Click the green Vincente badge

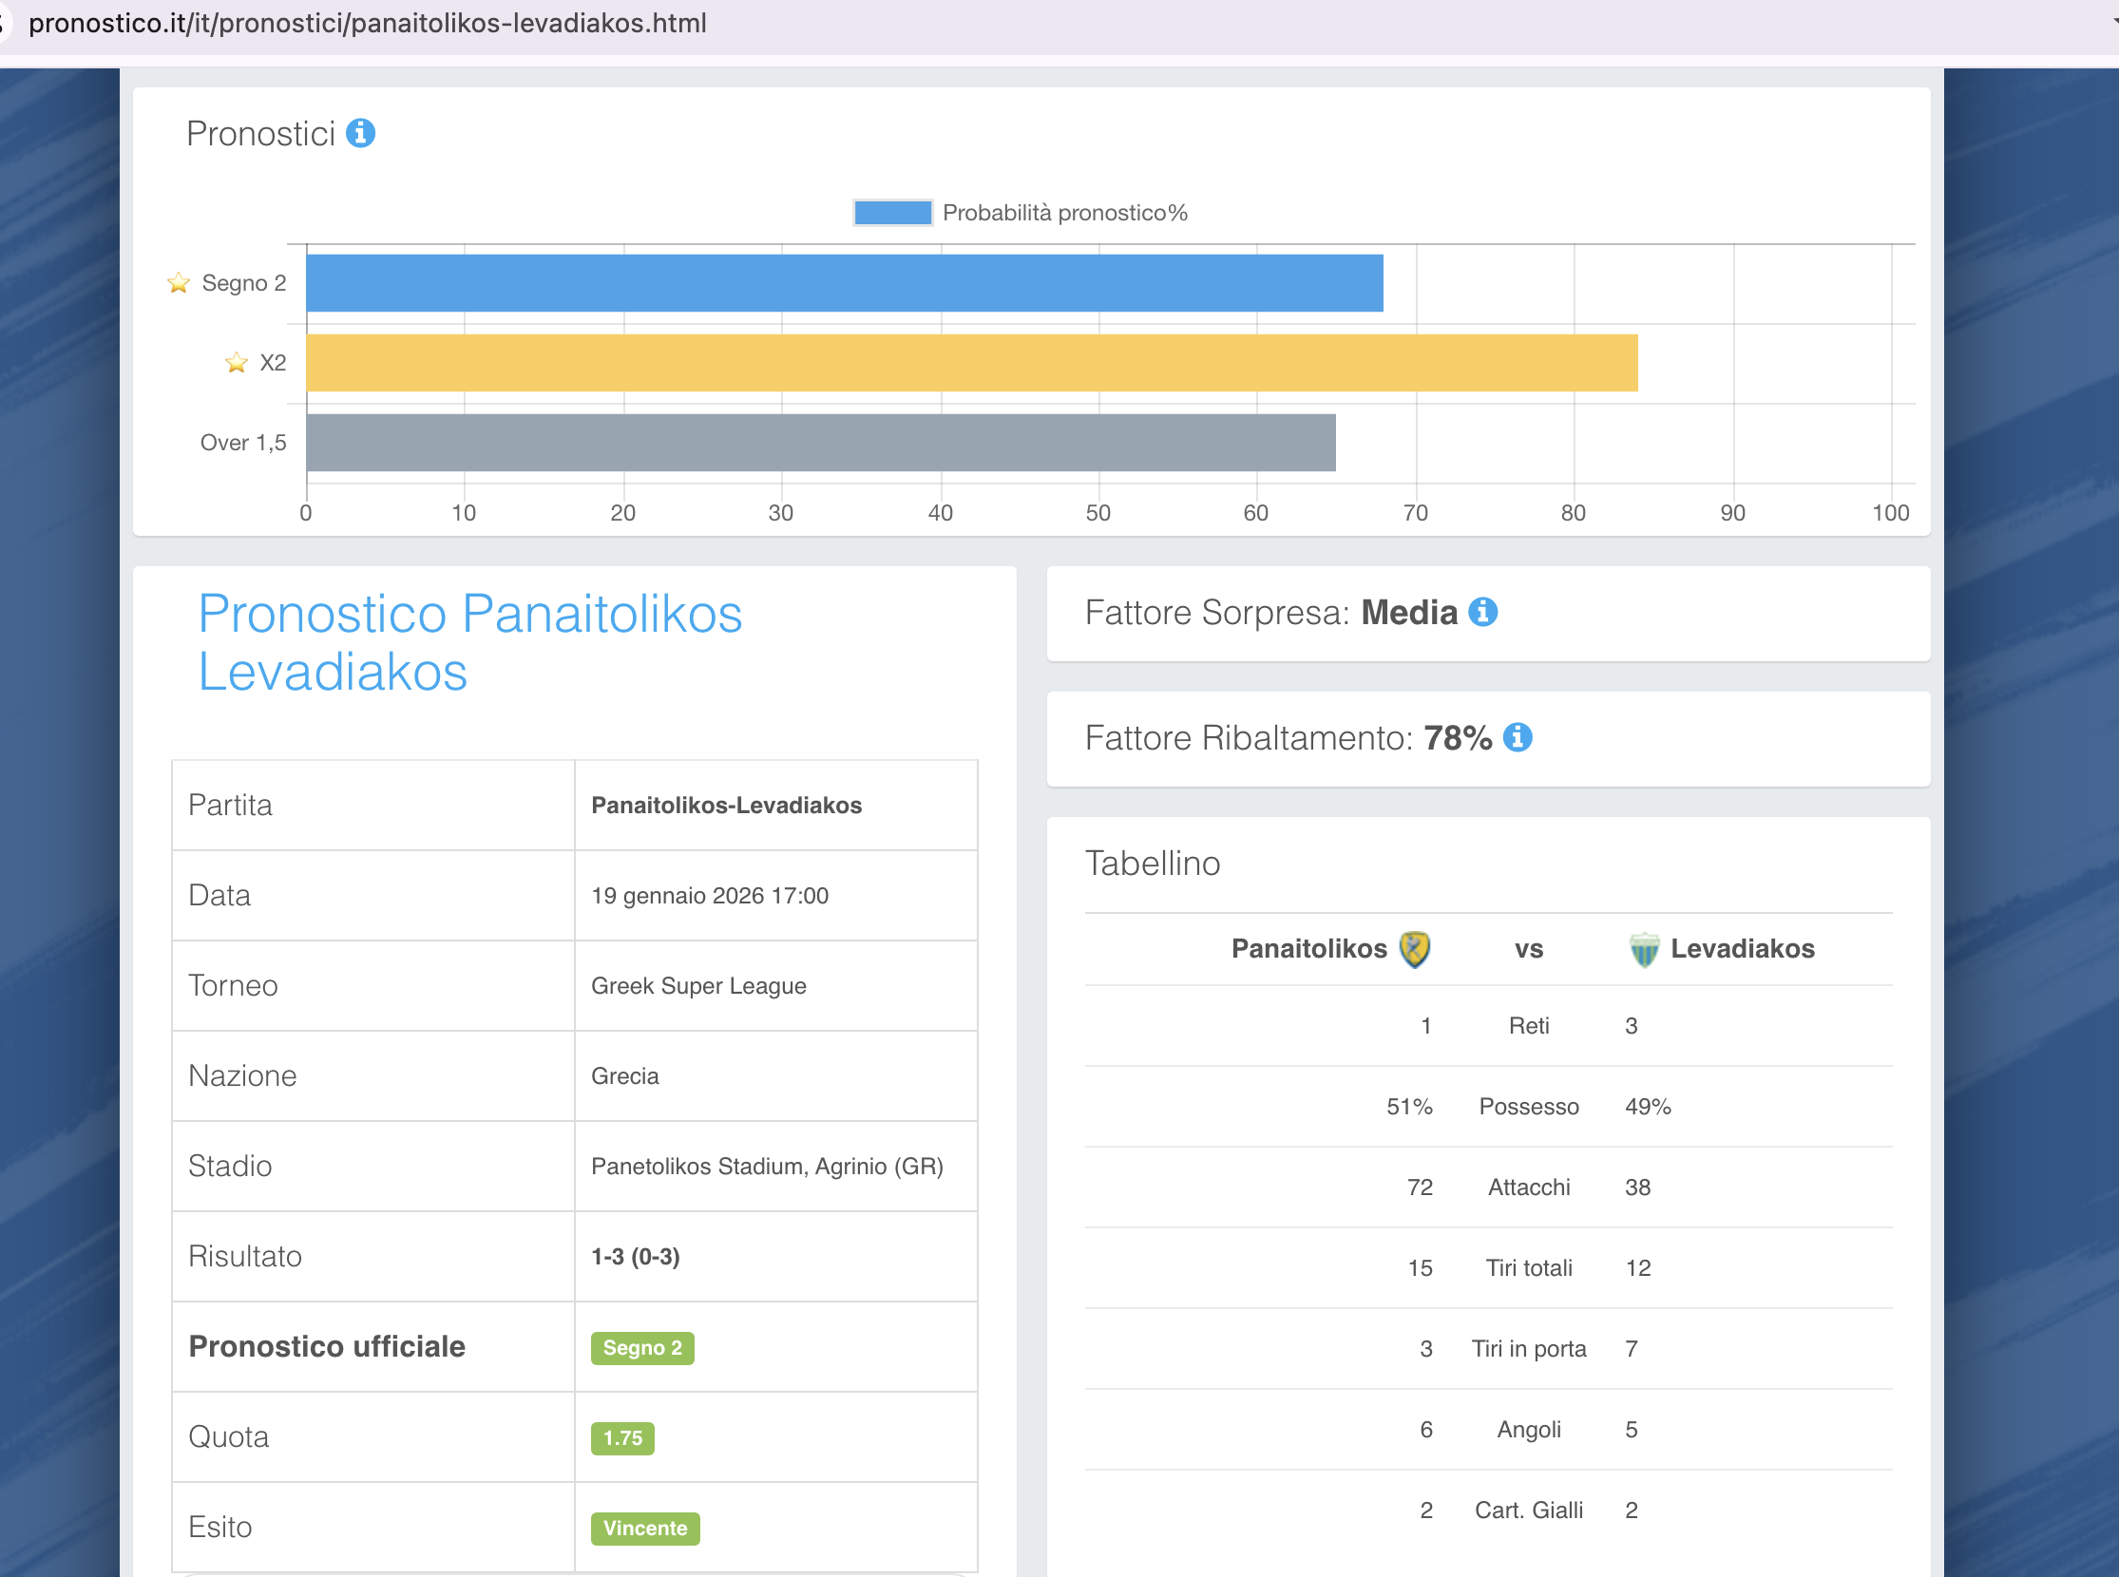click(644, 1529)
